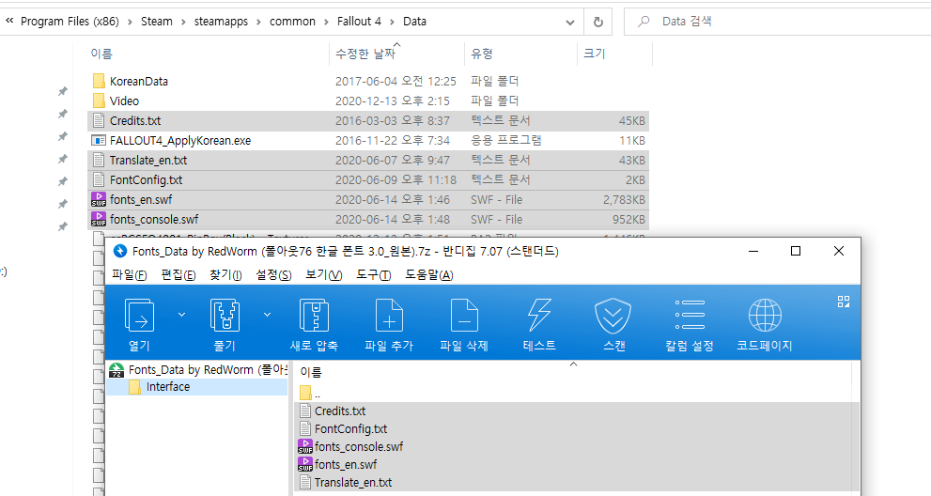
Task: Click the Codepage (코드페이지) globe icon
Action: tap(765, 315)
